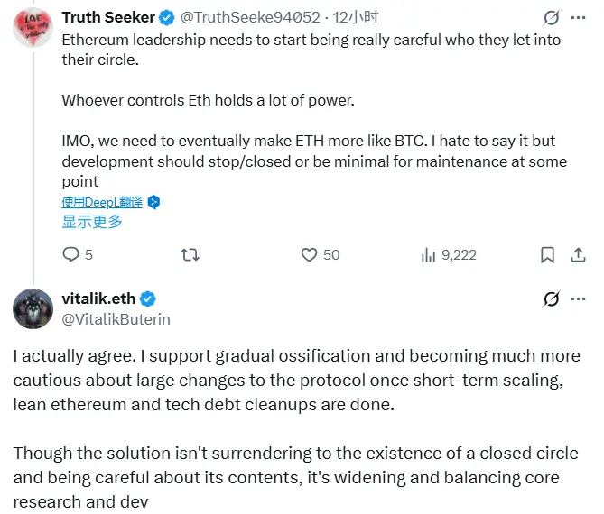Share the Truth Seeker tweet
604x514 pixels.
tap(578, 255)
